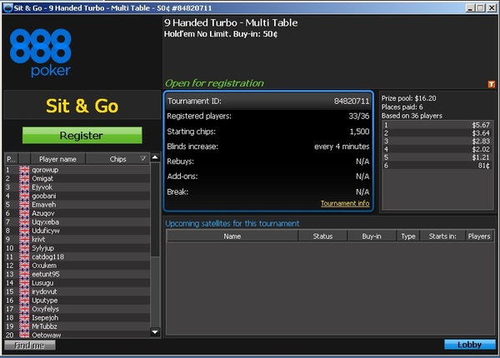The width and height of the screenshot is (500, 358).
Task: Click the flag icon beside MrTubbz
Action: [x=24, y=326]
